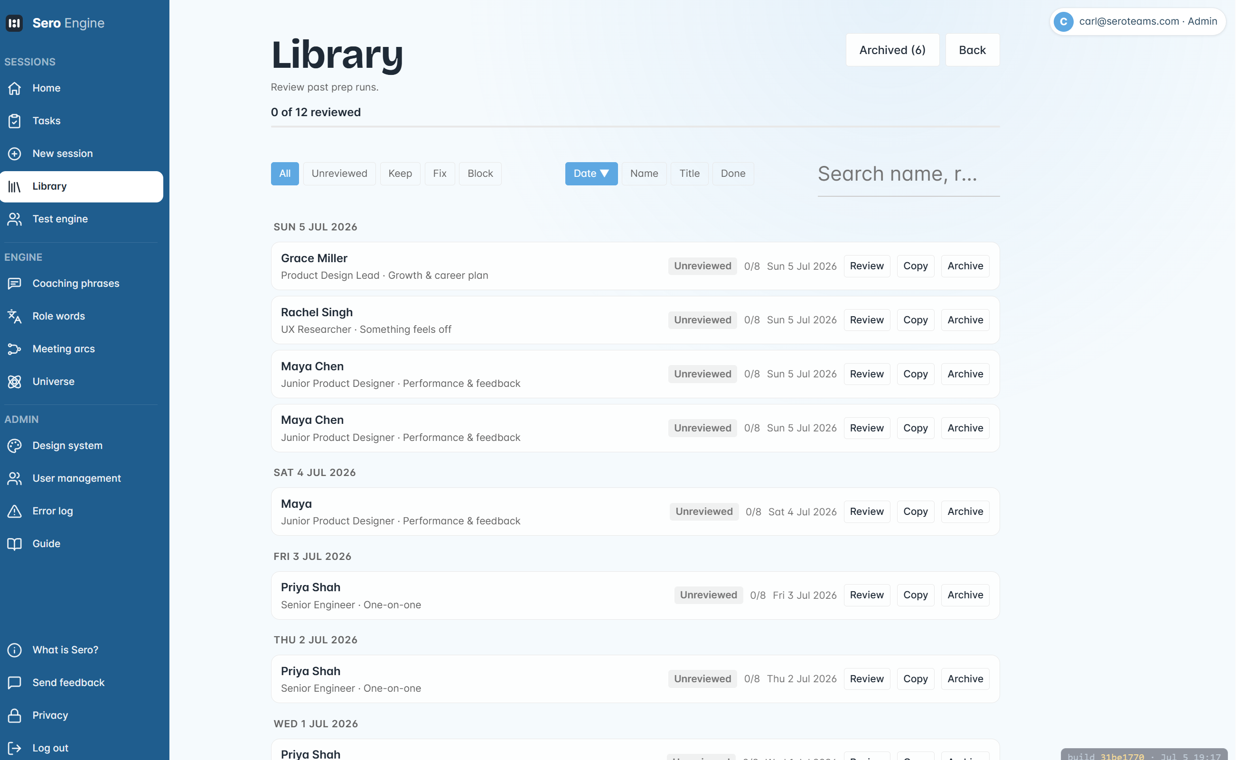Filter runs by Block

click(x=480, y=174)
